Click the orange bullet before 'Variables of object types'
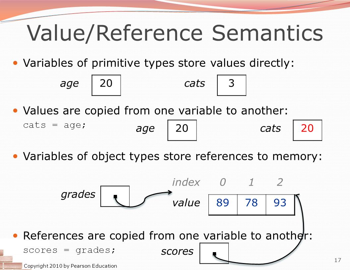 [x=15, y=156]
